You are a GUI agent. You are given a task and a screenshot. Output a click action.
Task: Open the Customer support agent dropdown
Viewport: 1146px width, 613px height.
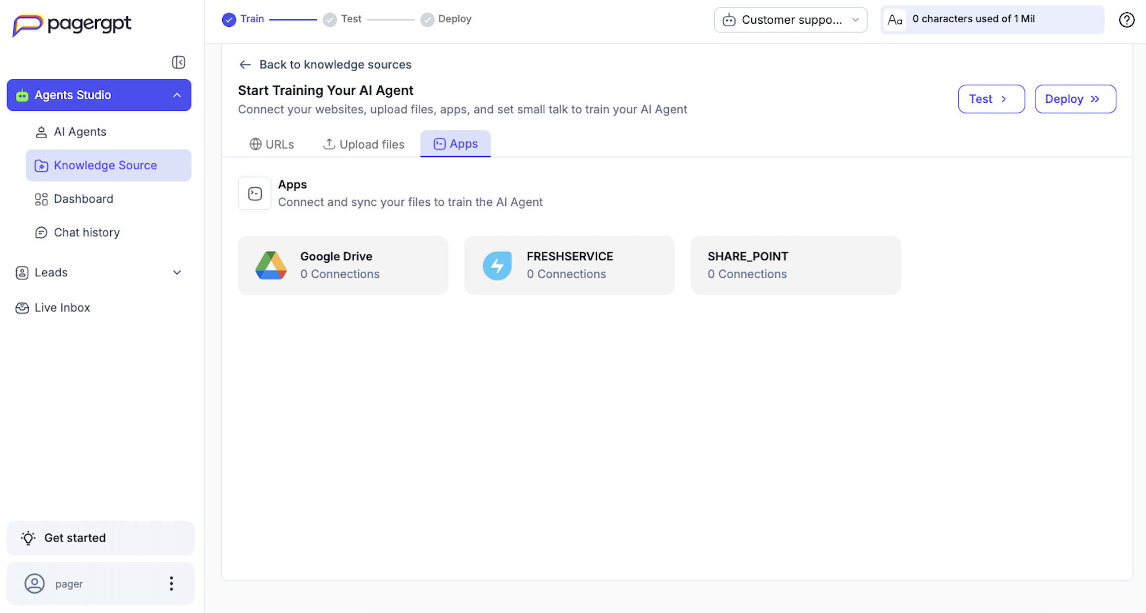[x=790, y=20]
